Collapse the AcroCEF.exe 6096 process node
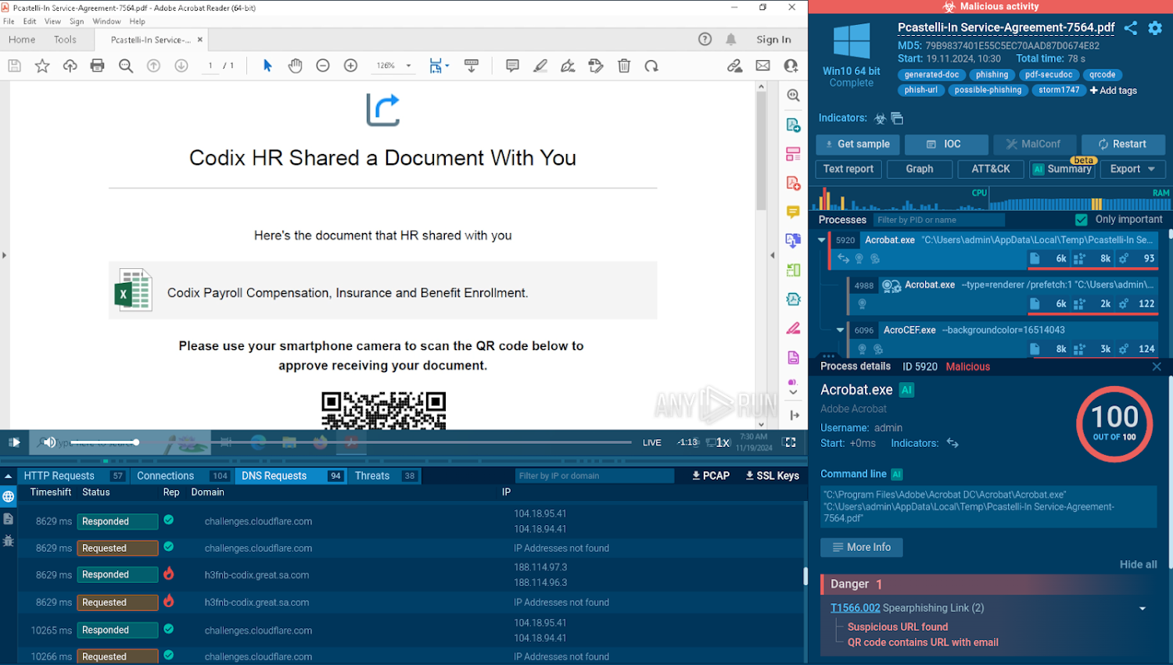1173x665 pixels. pyautogui.click(x=840, y=330)
